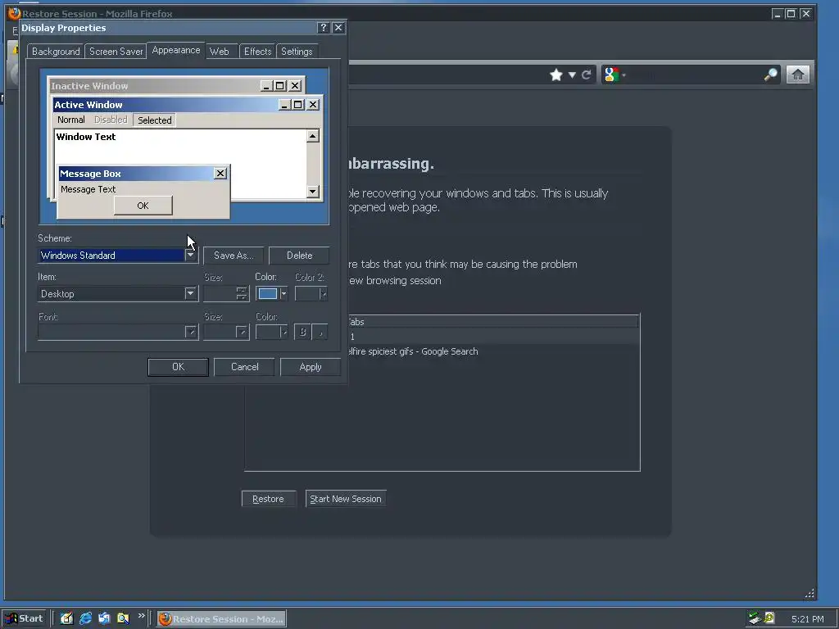Open the Firefox URL history dropdown arrow
Screen dimensions: 839x629
coord(572,75)
